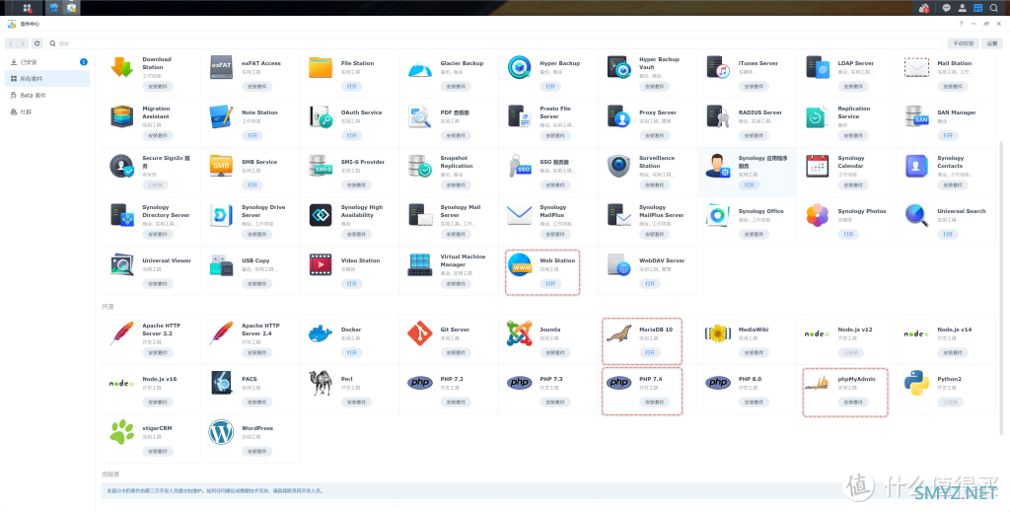Go forward with the navigation arrow
The image size is (1010, 512).
[x=23, y=43]
